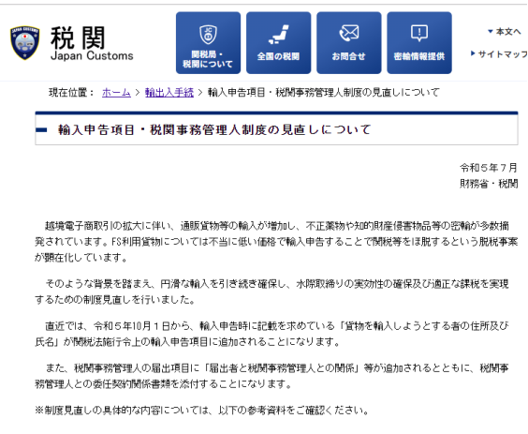Click the breadcrumb text 現在位置：
Viewport: 528px width, 434px height.
[72, 93]
